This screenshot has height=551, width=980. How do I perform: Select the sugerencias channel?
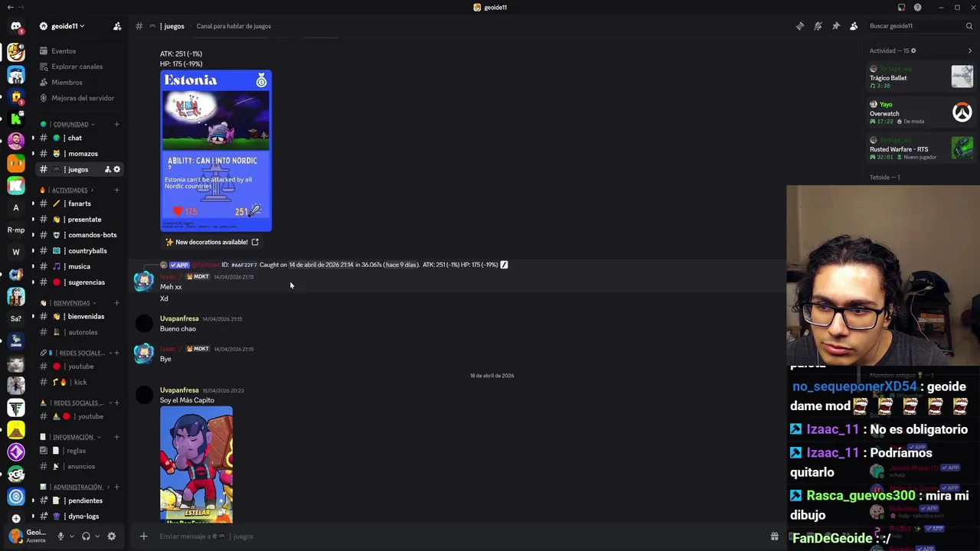pyautogui.click(x=79, y=282)
